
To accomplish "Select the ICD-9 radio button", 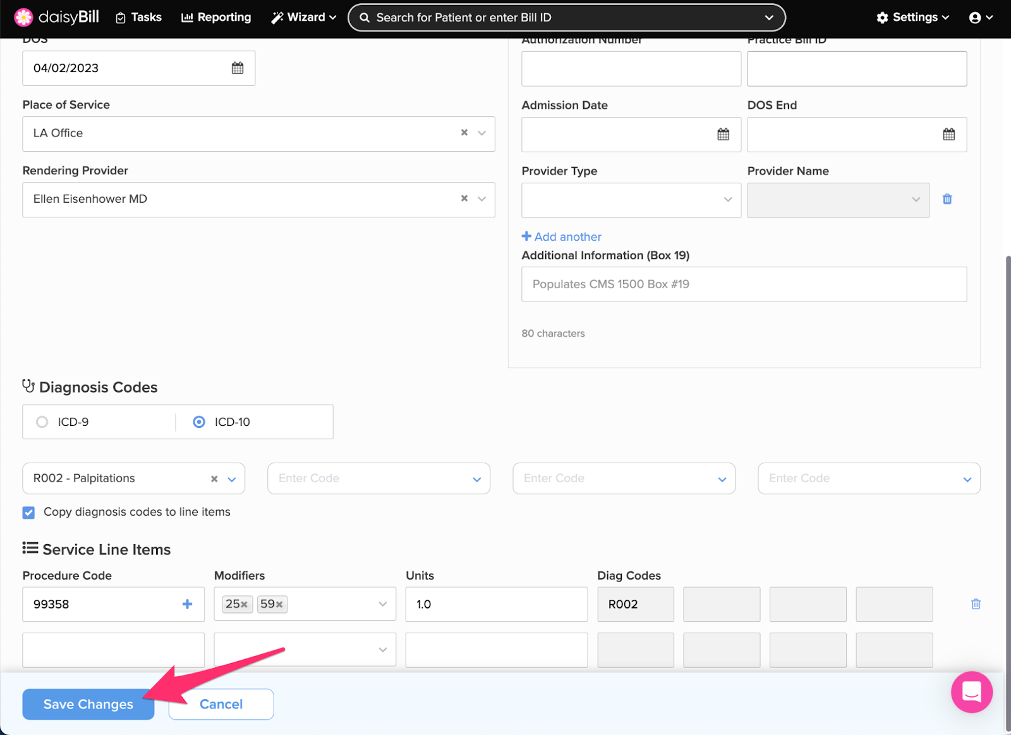I will 42,422.
